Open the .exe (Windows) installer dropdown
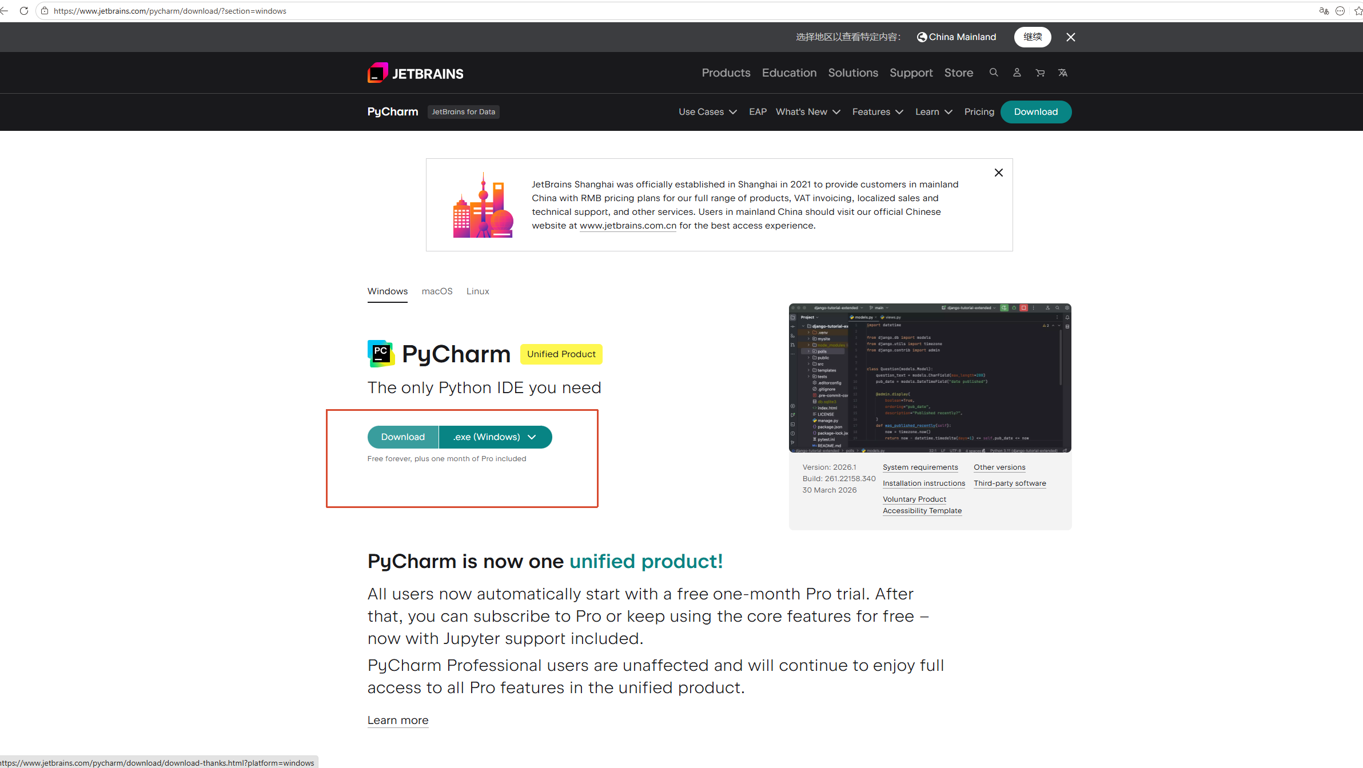Viewport: 1363px width, 768px height. click(x=495, y=437)
